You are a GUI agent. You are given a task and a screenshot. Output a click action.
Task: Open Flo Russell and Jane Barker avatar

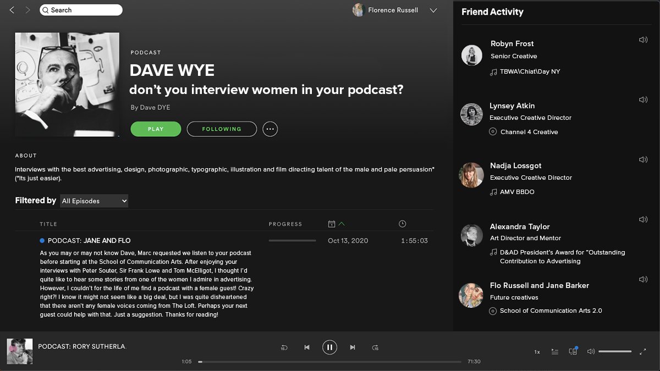[471, 295]
